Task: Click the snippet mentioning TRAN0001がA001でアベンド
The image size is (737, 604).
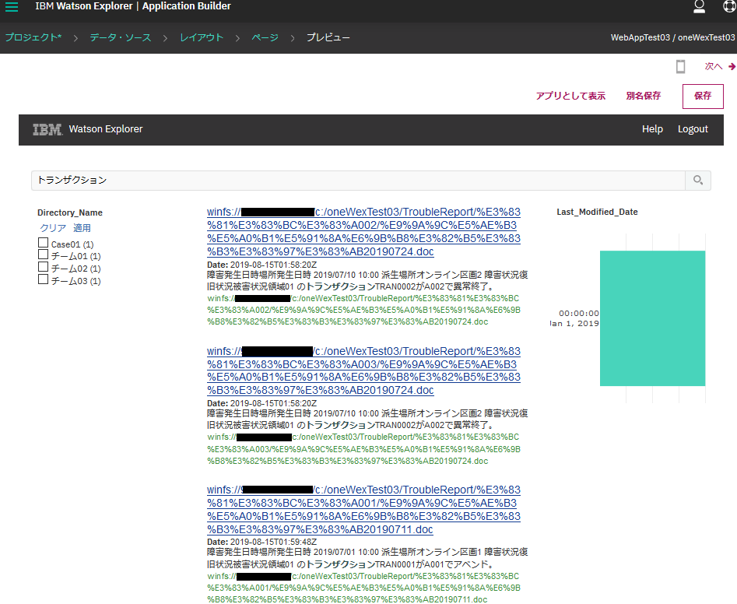Action: [x=367, y=558]
